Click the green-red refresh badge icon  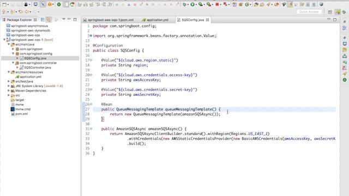pyautogui.click(x=73, y=4)
